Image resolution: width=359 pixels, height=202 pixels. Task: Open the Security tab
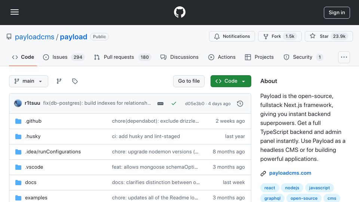(303, 57)
